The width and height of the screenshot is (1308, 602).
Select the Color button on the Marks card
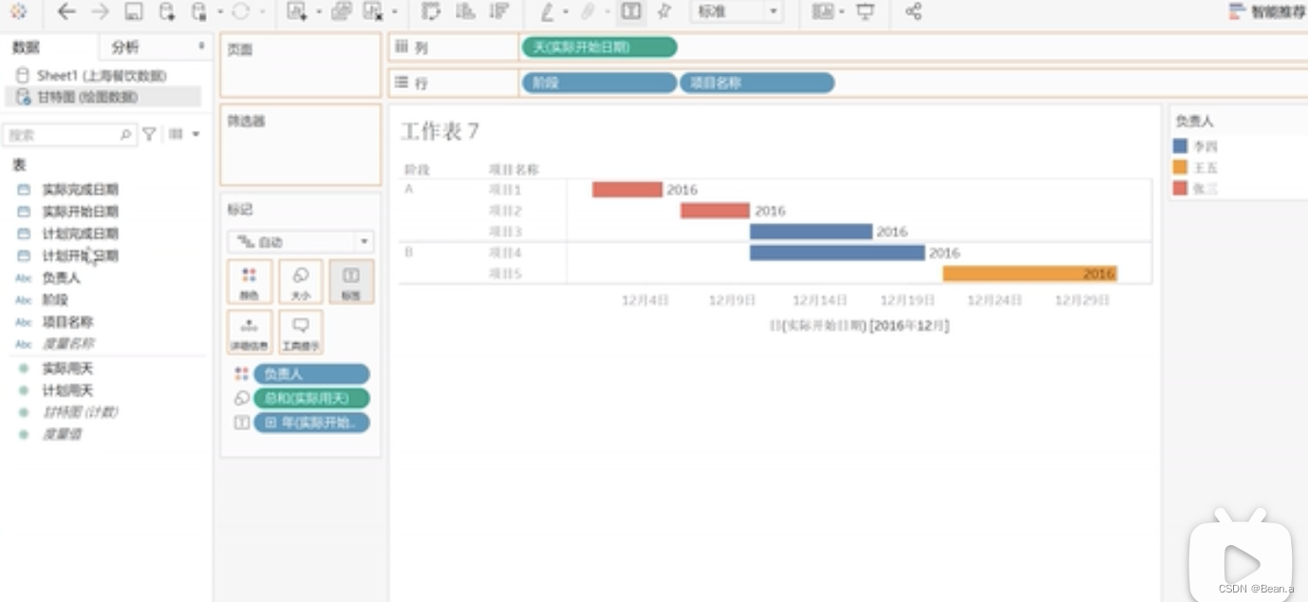[x=250, y=281]
